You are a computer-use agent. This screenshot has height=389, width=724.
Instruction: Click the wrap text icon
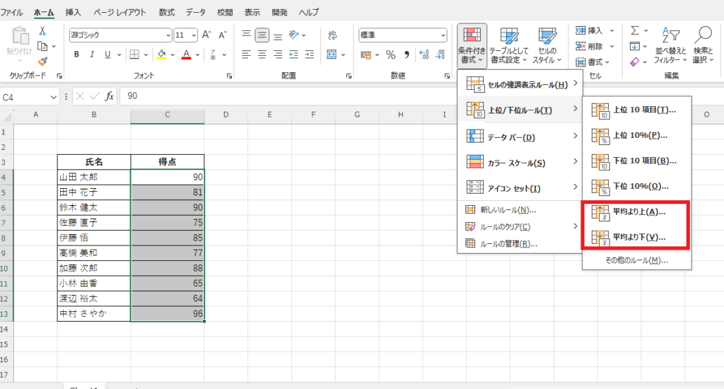[x=332, y=35]
